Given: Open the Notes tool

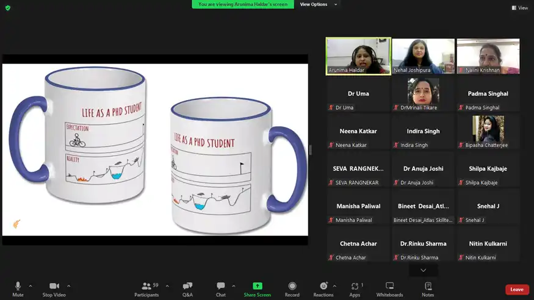Looking at the screenshot, I should point(428,287).
